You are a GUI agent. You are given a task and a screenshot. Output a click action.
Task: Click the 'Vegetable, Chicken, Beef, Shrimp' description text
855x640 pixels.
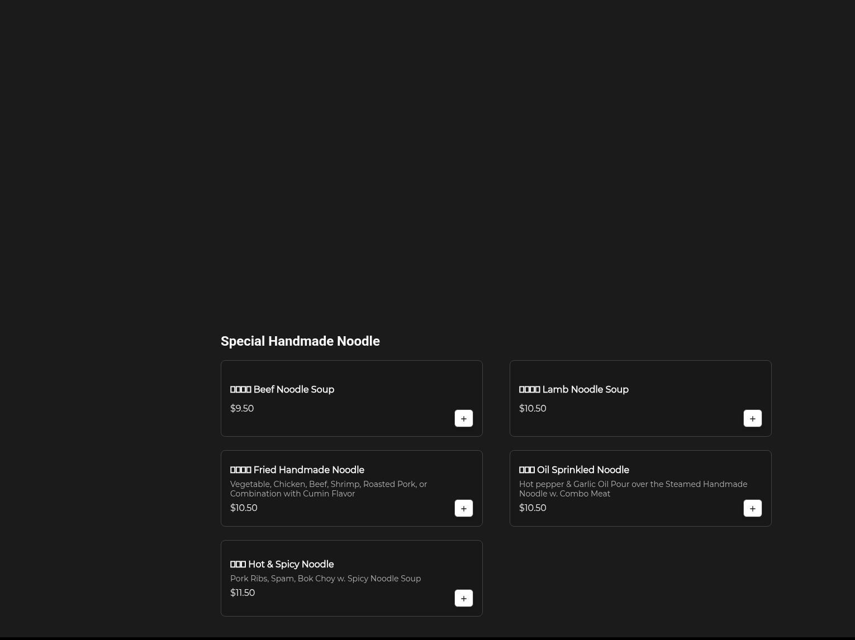[329, 489]
